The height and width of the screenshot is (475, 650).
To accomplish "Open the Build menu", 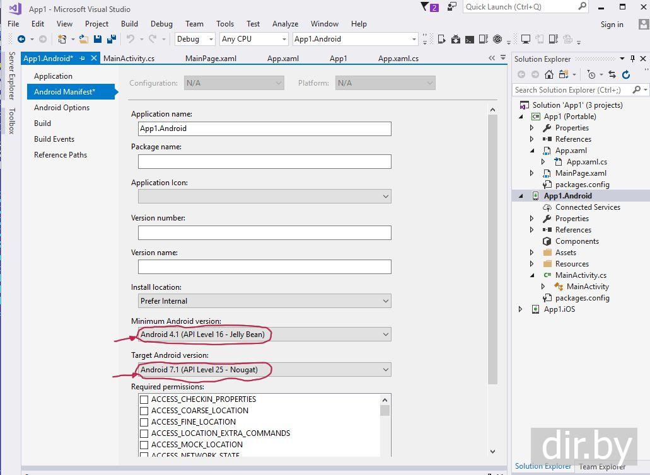I will point(129,24).
